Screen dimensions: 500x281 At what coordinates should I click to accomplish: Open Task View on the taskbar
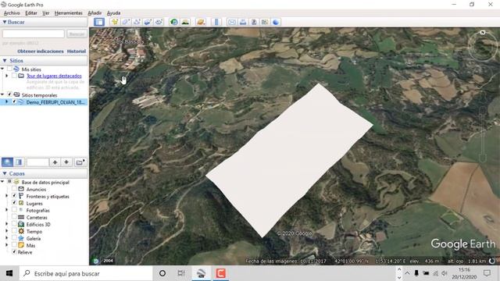tap(181, 273)
